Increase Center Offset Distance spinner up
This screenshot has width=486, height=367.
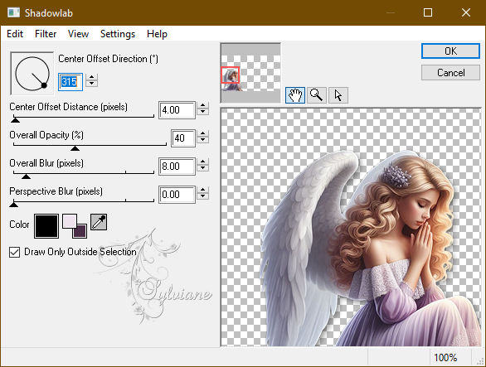click(203, 106)
